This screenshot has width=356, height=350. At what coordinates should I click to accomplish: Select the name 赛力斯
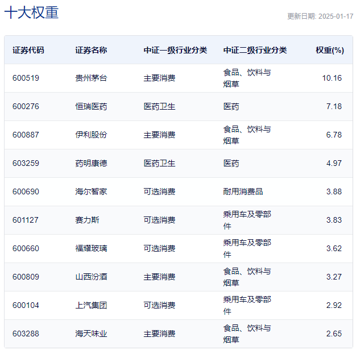[87, 220]
